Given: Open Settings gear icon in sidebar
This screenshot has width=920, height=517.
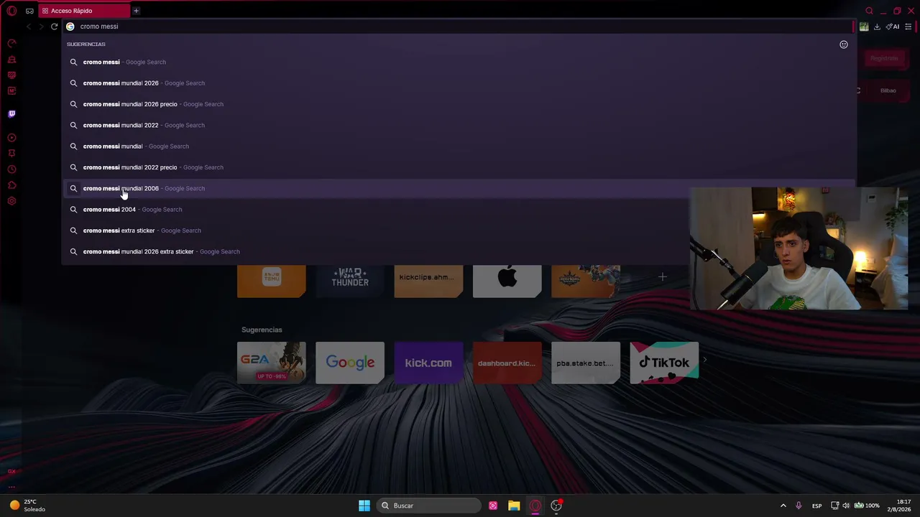Looking at the screenshot, I should 11,201.
